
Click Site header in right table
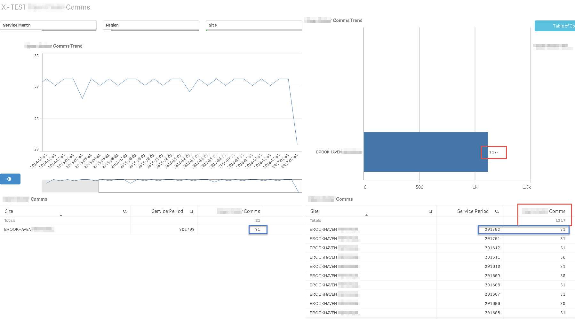315,211
